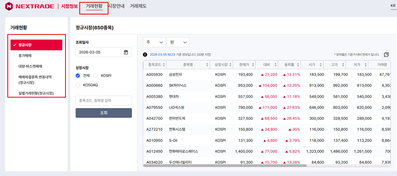Click the 삼성전자 stock name
The width and height of the screenshot is (397, 176).
click(x=175, y=75)
